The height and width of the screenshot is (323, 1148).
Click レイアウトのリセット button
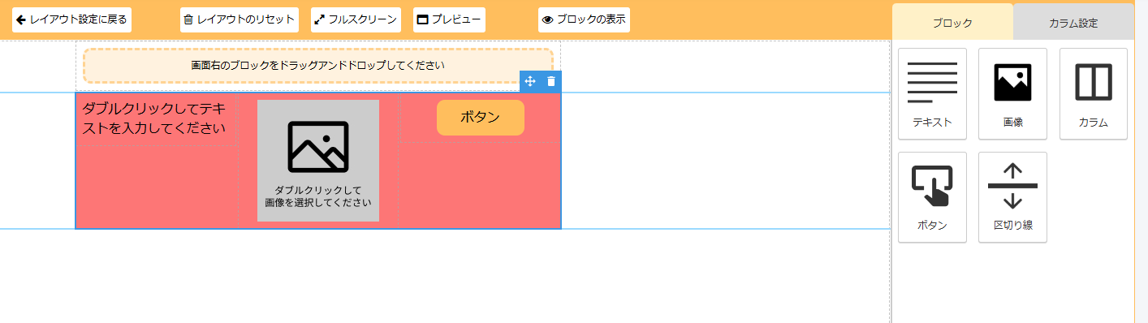[239, 19]
